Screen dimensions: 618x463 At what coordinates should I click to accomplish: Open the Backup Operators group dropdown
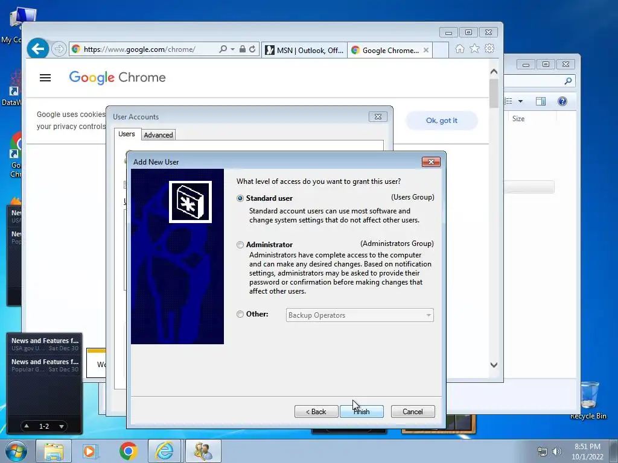tap(360, 315)
